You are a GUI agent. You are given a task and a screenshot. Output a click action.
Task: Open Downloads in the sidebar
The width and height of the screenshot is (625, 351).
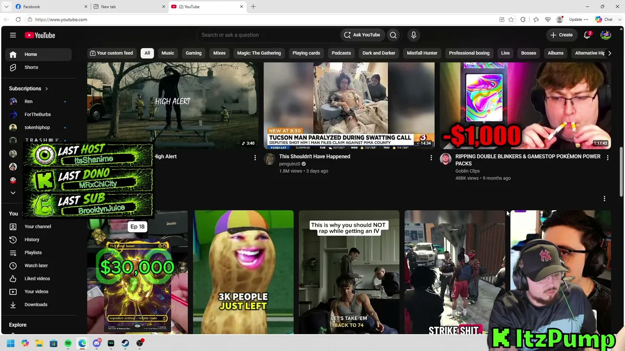[x=36, y=305]
